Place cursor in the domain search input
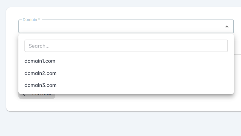The width and height of the screenshot is (241, 136). tap(126, 46)
